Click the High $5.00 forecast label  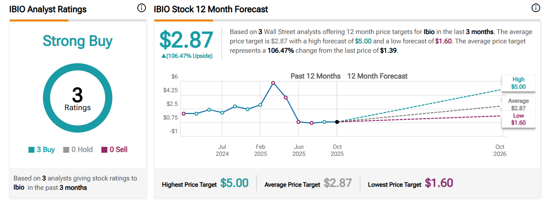pos(518,83)
